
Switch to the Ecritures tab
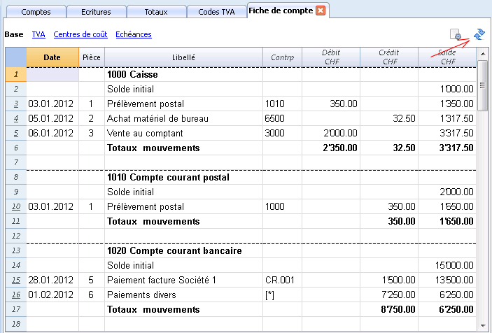point(96,12)
